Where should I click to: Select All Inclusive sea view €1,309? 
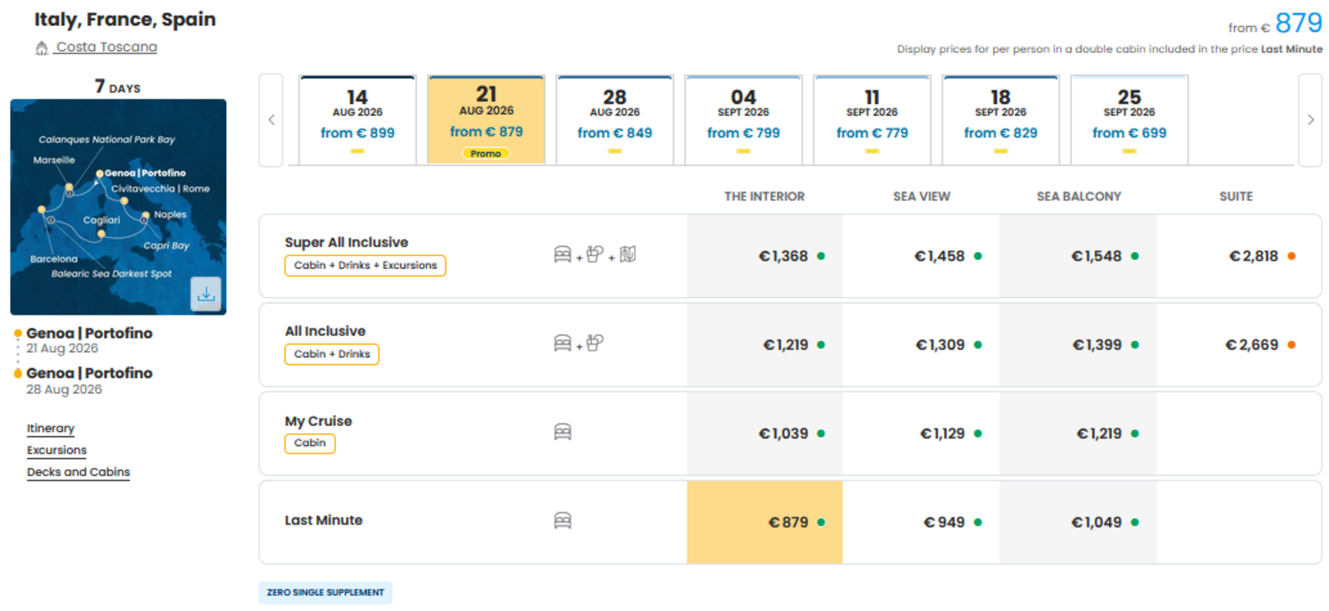pyautogui.click(x=921, y=344)
